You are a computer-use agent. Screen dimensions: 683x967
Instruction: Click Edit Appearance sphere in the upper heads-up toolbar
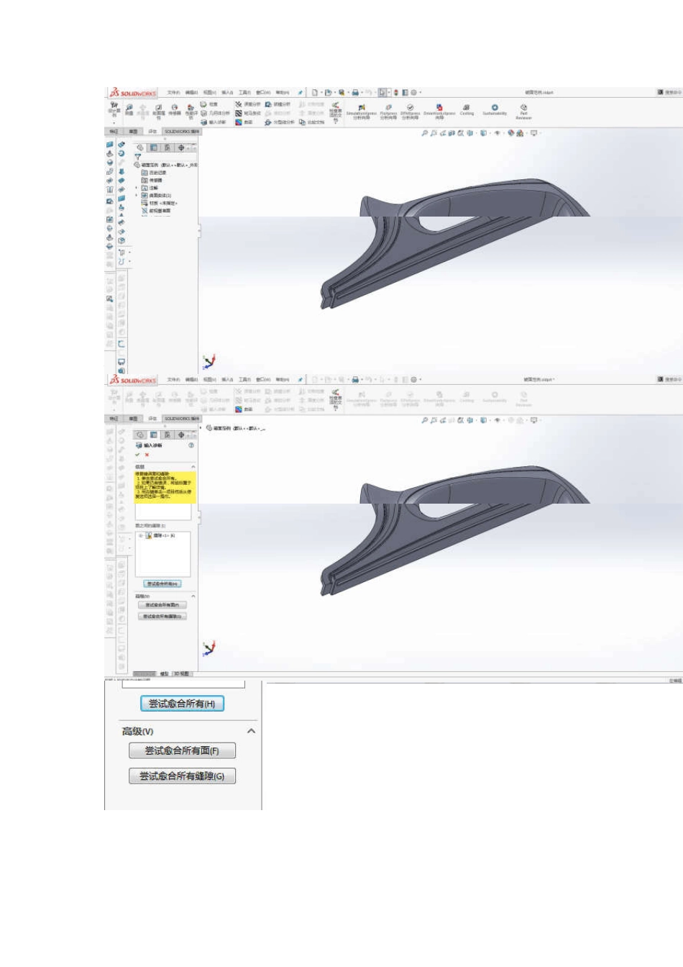click(510, 133)
